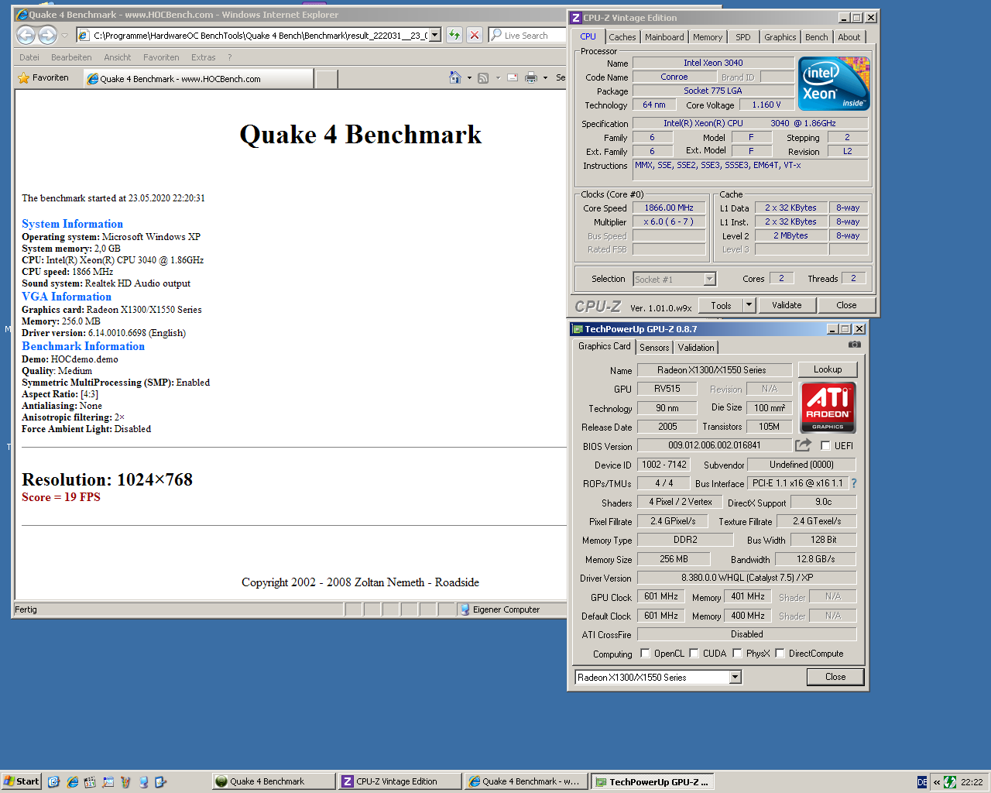This screenshot has height=793, width=991.
Task: Open the Tools dropdown arrow in CPU-Z
Action: tap(749, 305)
